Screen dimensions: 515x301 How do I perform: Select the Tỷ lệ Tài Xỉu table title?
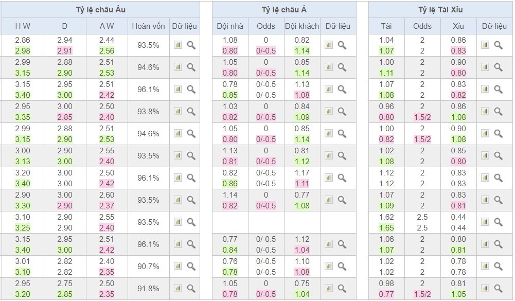(440, 10)
